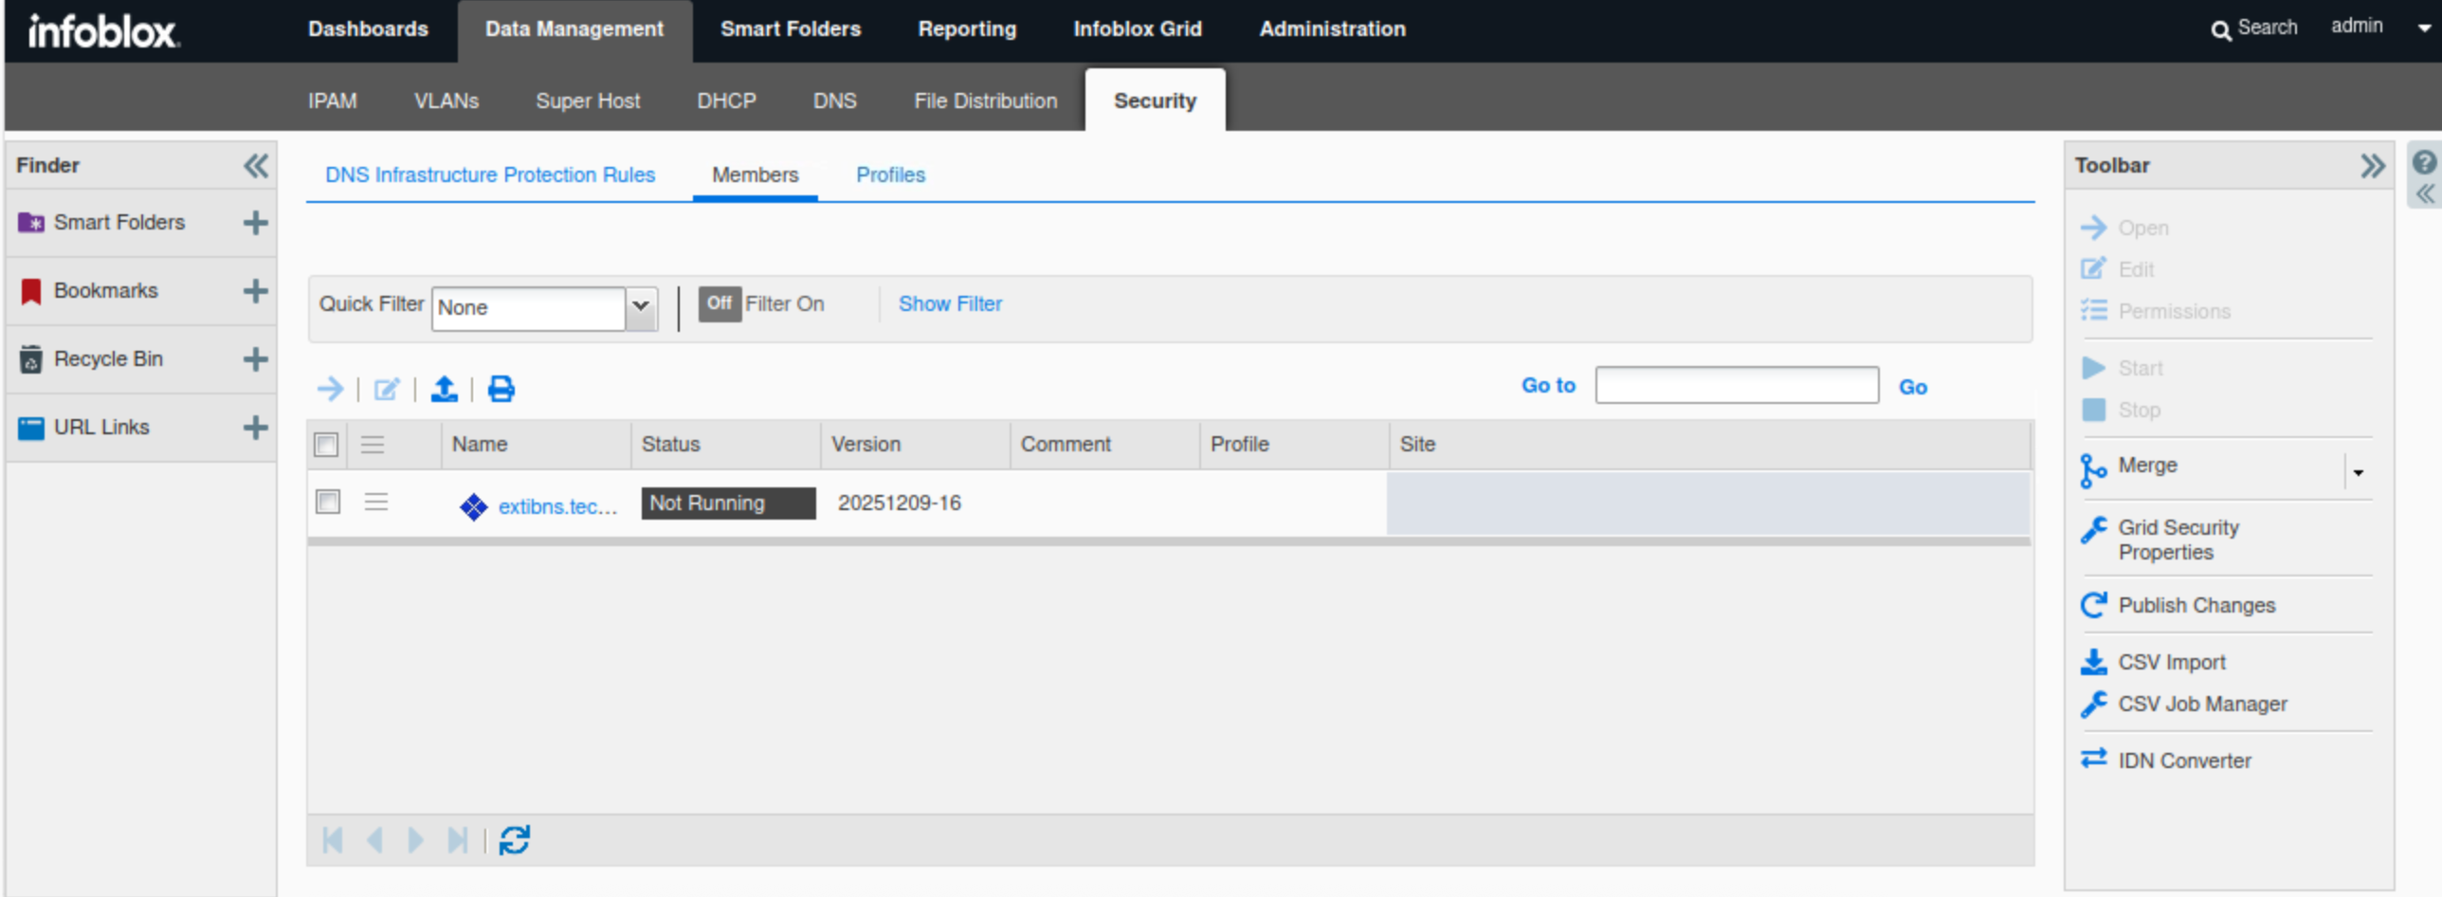Check the select-all checkbox in table header
The height and width of the screenshot is (897, 2442).
326,445
